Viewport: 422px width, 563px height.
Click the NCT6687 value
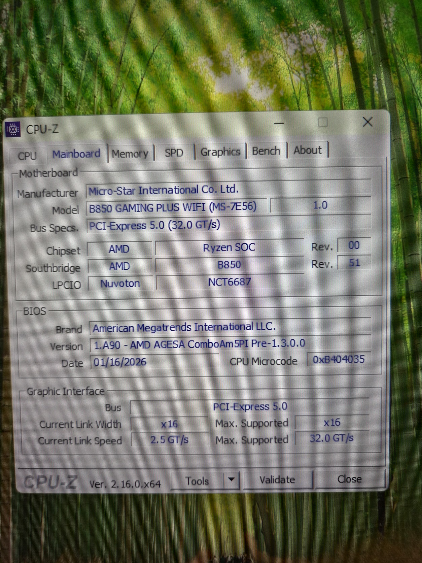coord(230,282)
